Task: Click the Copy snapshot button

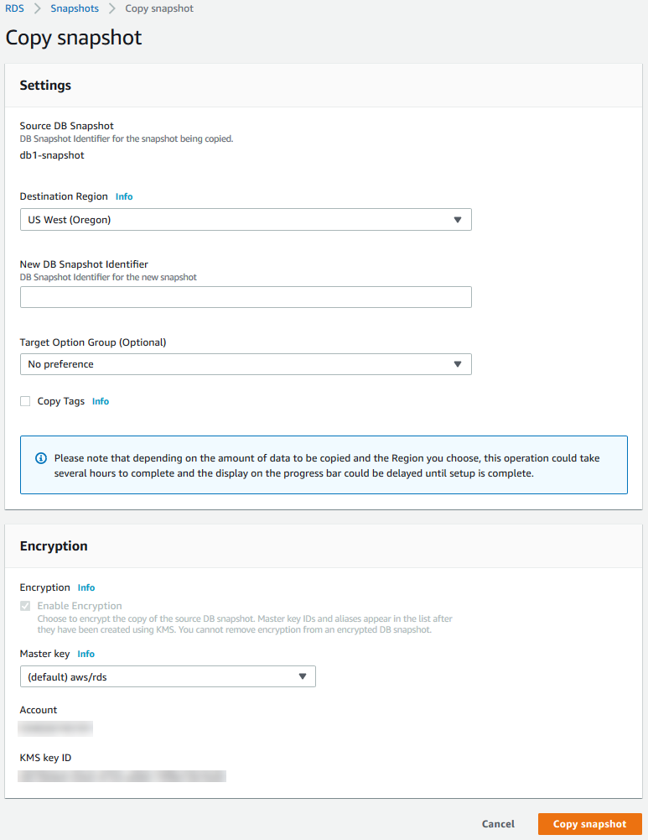Action: 588,824
